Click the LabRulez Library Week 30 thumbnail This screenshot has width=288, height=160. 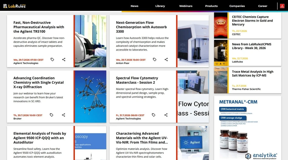(221, 53)
